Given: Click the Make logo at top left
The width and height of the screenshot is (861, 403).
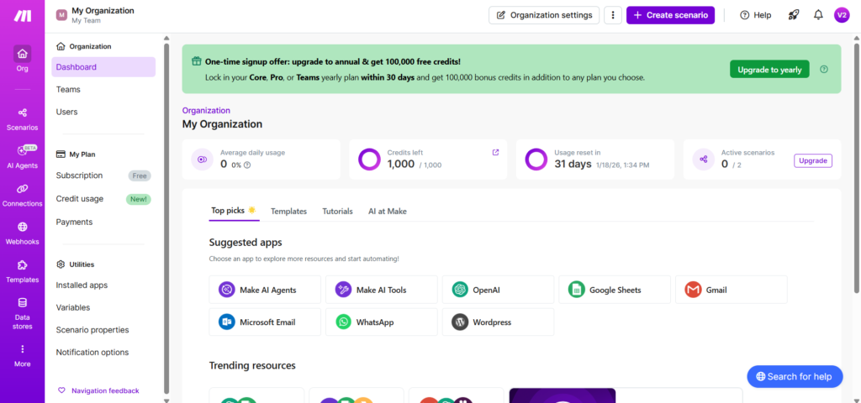Looking at the screenshot, I should [22, 16].
